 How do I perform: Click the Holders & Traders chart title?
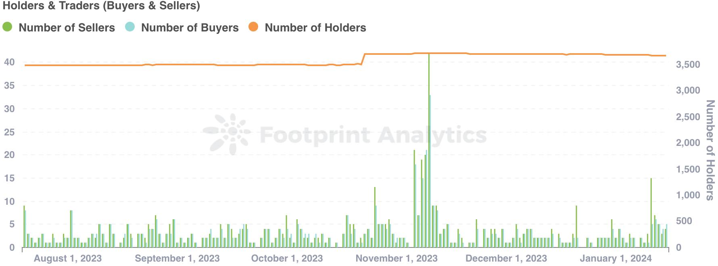coord(101,6)
